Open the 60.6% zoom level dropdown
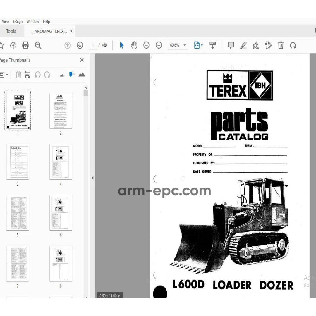 point(178,45)
